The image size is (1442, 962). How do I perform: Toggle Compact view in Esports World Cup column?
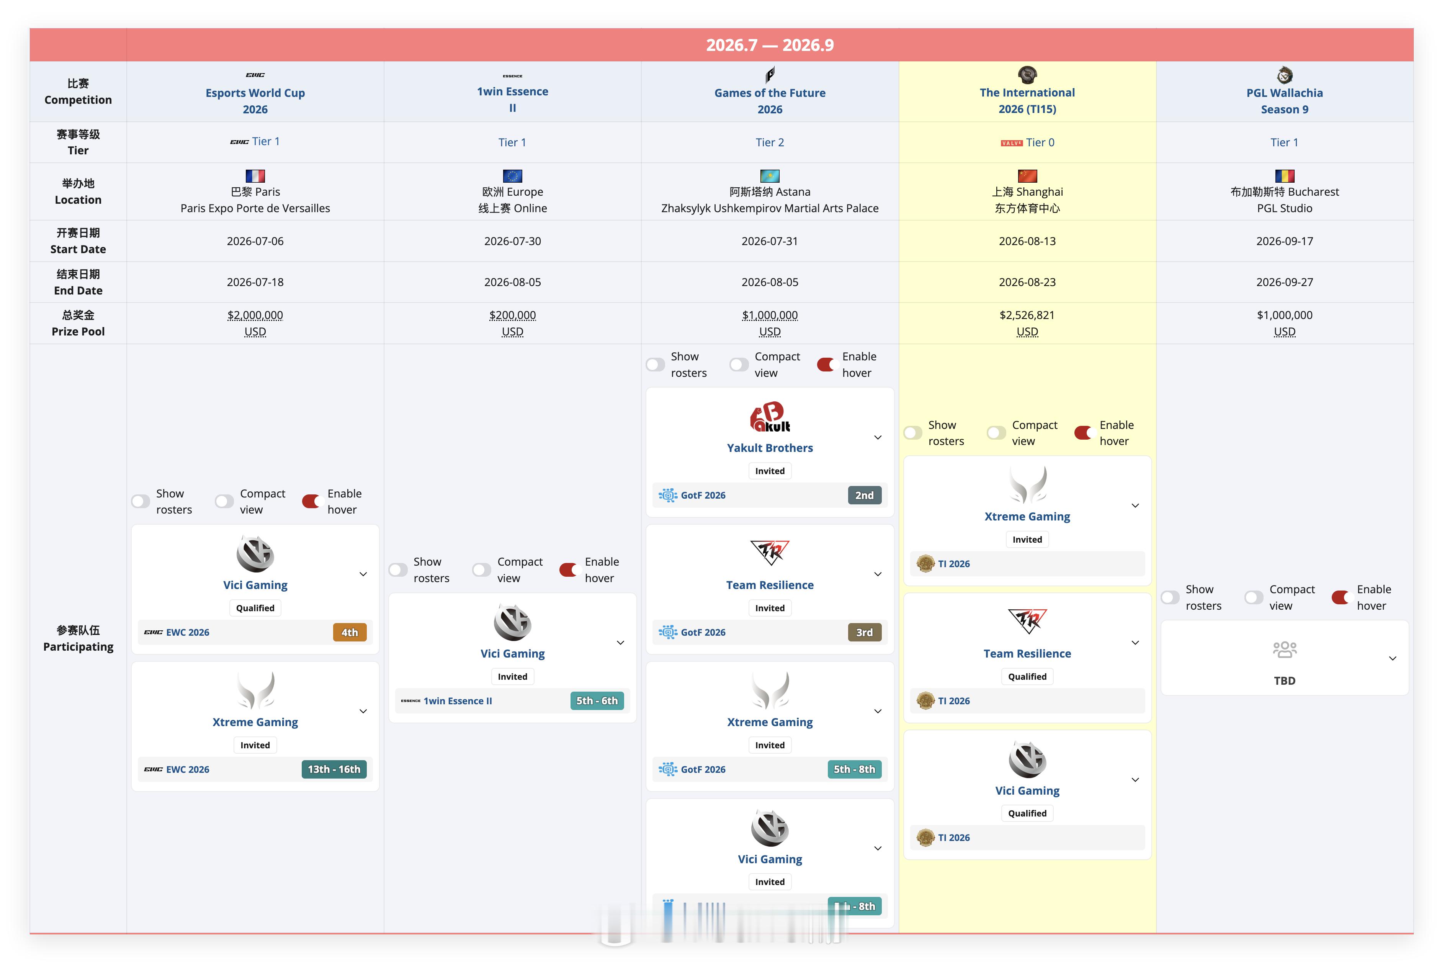tap(224, 502)
